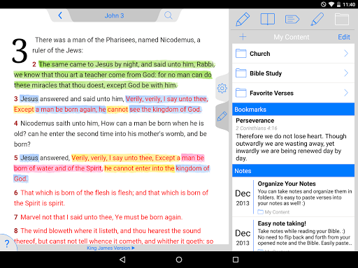Viewport: 358px width, 268px height.
Task: Open the settings gear on side tab
Action: pyautogui.click(x=222, y=89)
